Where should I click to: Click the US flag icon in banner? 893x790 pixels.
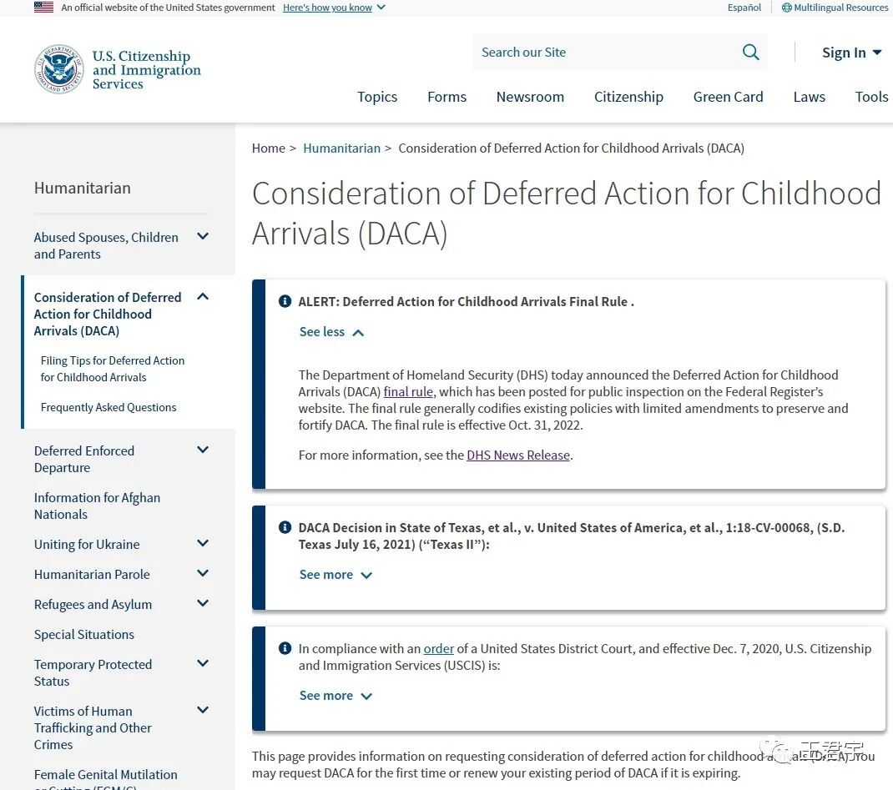coord(44,8)
